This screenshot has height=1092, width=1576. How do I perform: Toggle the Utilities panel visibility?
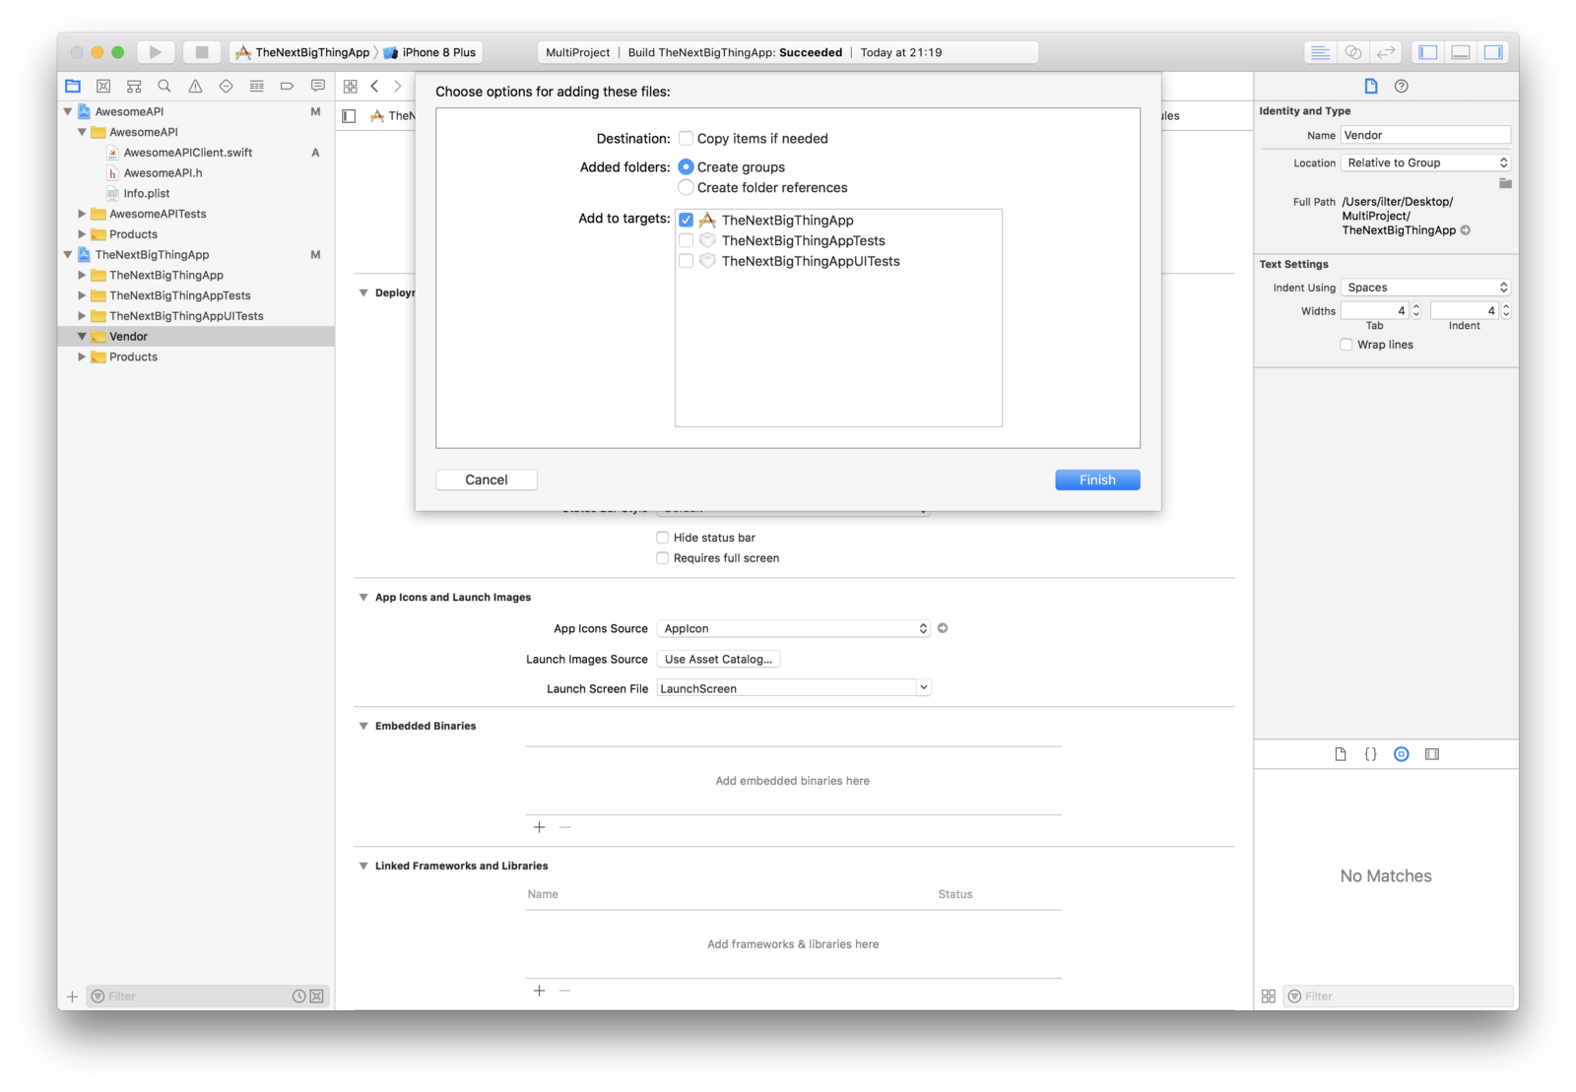1493,52
